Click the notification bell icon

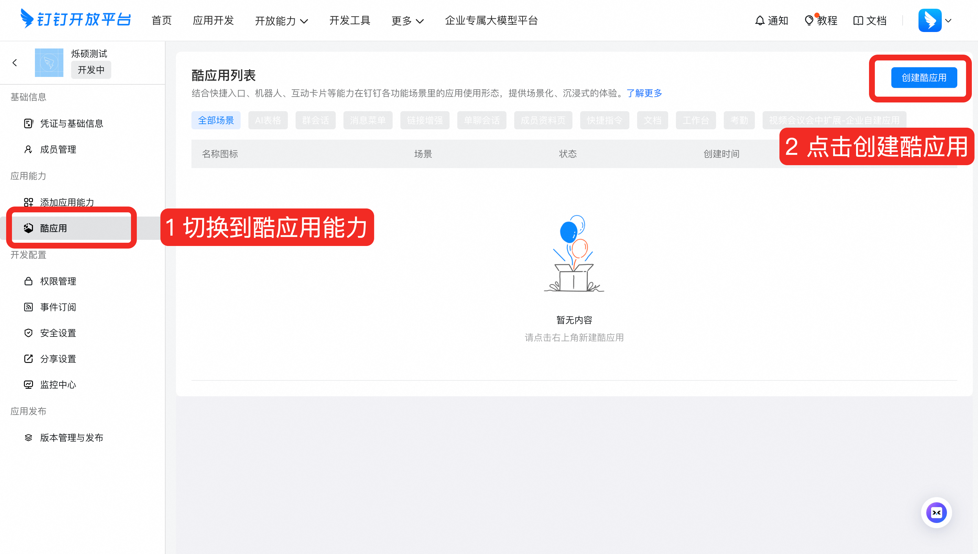point(760,21)
